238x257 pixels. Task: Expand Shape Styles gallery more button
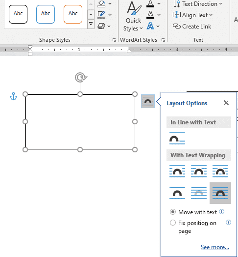[91, 24]
